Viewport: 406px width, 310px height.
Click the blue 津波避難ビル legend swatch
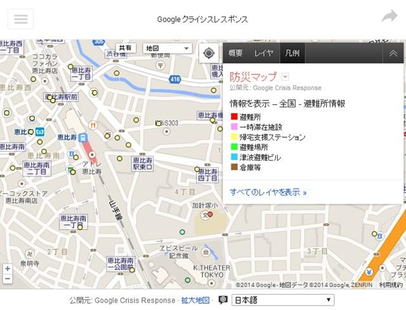[234, 157]
